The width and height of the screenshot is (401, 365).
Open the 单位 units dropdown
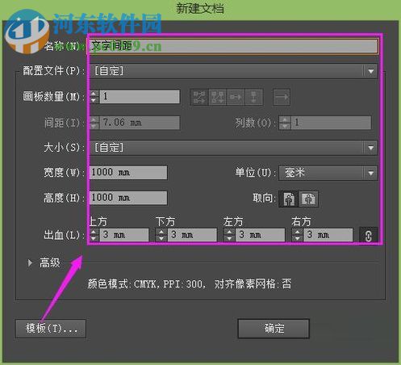328,173
